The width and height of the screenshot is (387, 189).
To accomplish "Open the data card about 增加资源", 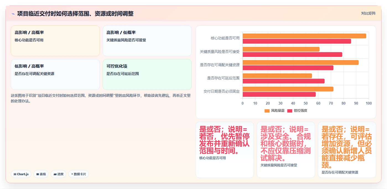I will pos(347,150).
